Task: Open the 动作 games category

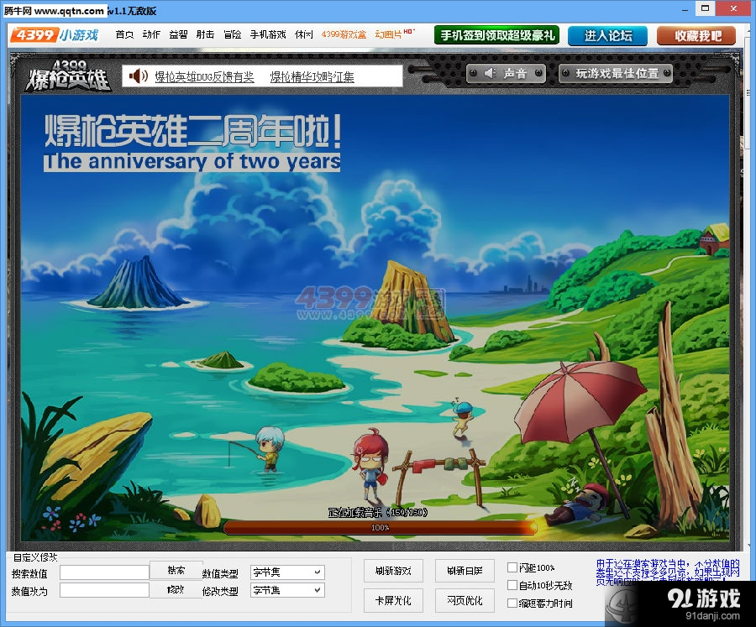Action: tap(151, 34)
